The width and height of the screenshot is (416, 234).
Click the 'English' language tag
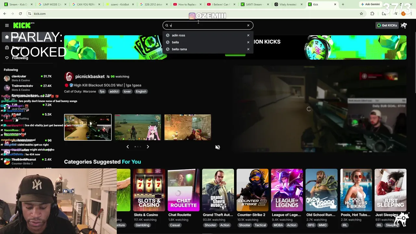click(x=141, y=91)
